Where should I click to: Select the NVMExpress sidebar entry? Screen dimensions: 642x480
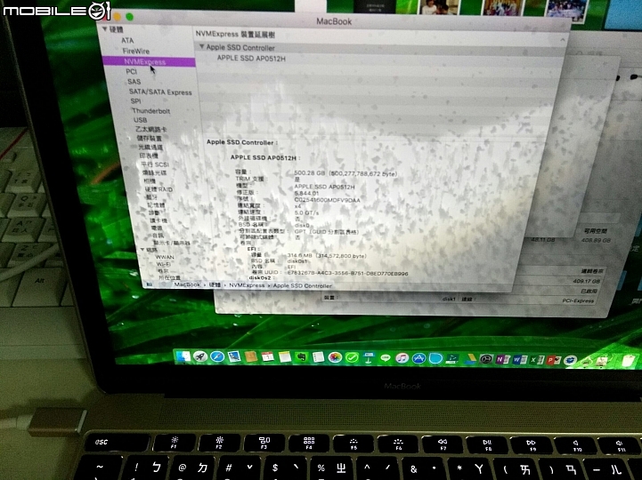point(148,61)
